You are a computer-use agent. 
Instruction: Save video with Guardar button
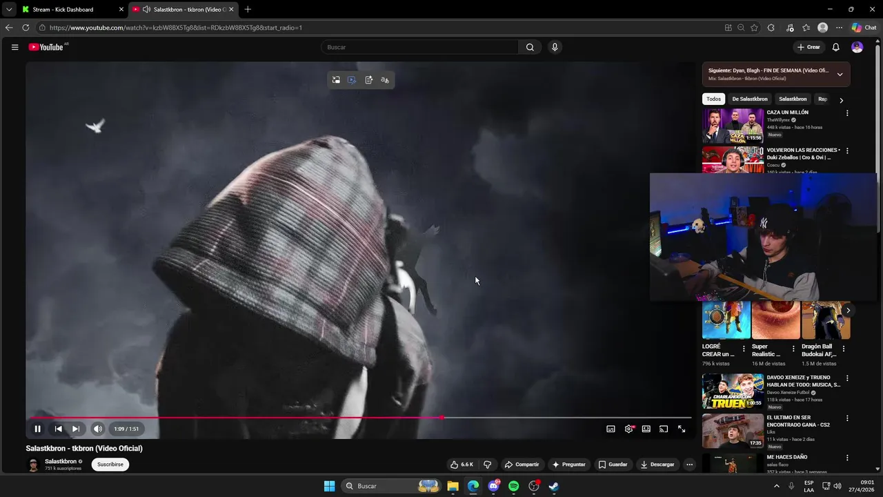pos(613,465)
